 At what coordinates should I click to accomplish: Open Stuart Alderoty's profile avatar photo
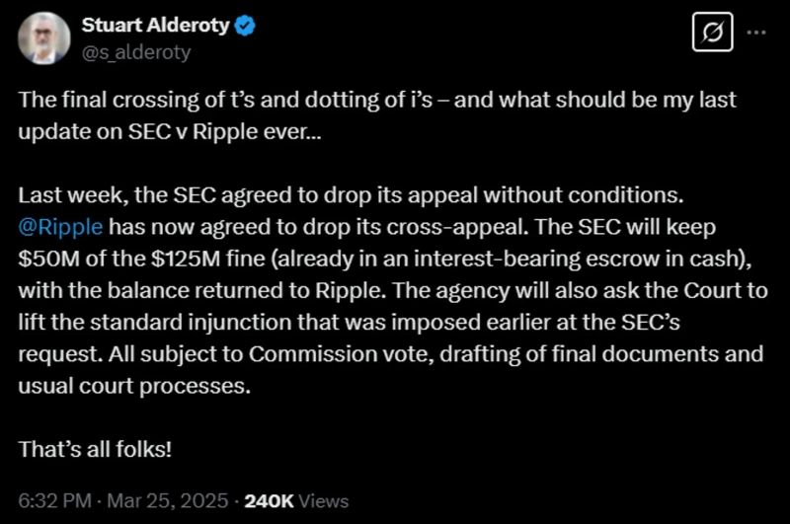coord(42,37)
